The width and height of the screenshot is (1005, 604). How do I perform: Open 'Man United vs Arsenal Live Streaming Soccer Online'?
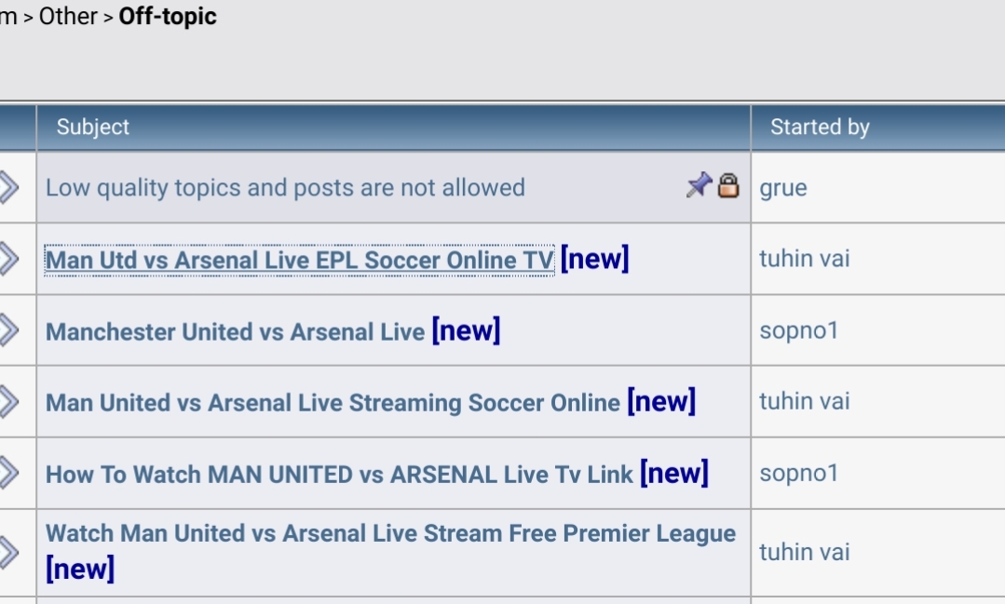pos(333,403)
